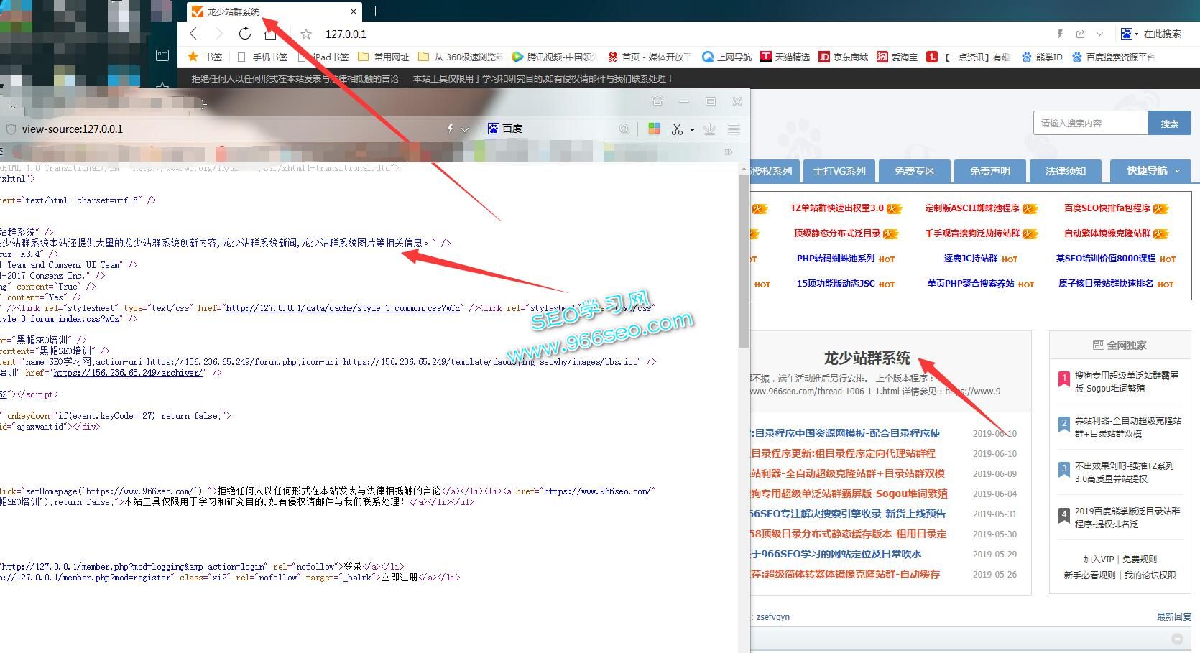Open 966SEO专注解决搜索引擎收录 post

pos(848,514)
